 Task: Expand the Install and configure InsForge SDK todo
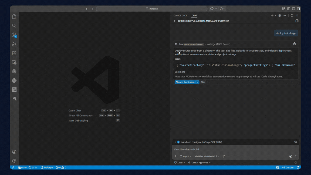pos(175,142)
